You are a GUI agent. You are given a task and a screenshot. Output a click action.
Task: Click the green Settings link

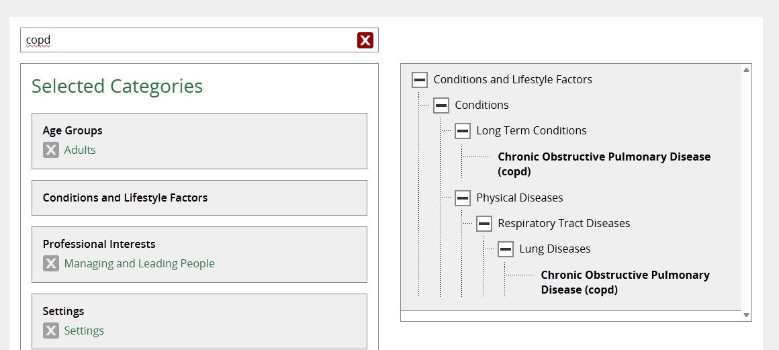[x=84, y=331]
